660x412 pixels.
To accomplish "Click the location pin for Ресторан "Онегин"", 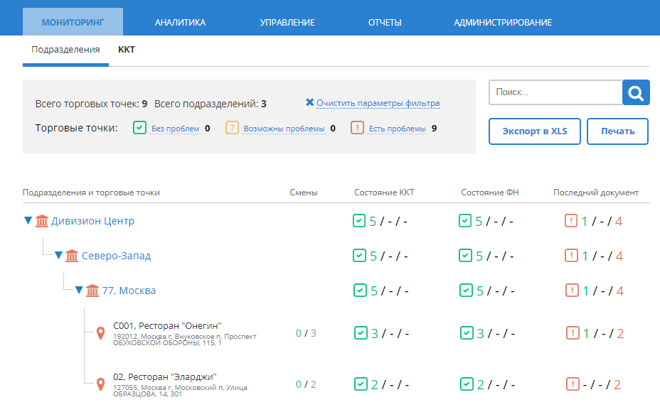I will pyautogui.click(x=101, y=332).
